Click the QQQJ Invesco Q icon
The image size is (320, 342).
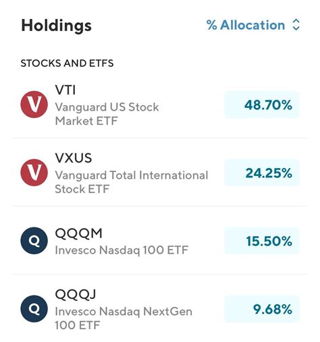pyautogui.click(x=34, y=309)
